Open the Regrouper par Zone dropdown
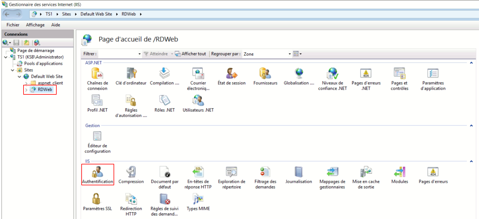 click(x=289, y=54)
